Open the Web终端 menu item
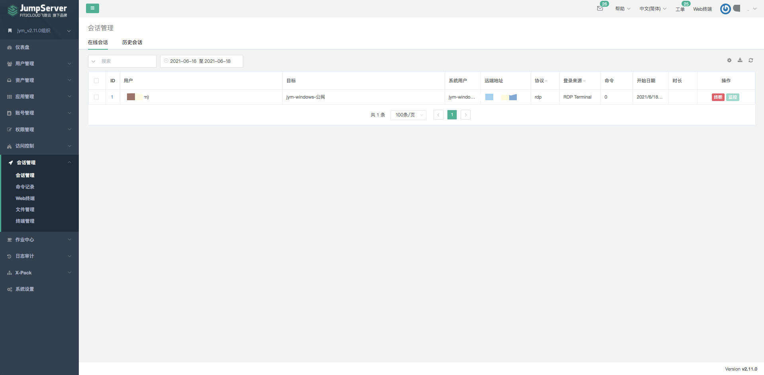The image size is (764, 375). tap(25, 198)
